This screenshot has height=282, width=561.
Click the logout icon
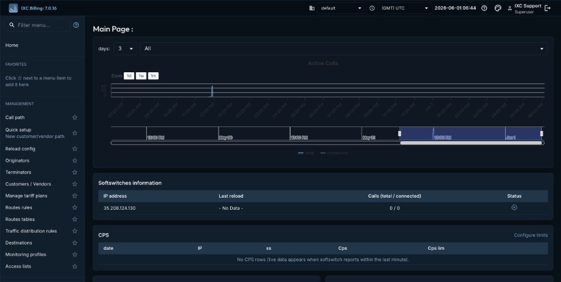click(x=547, y=8)
